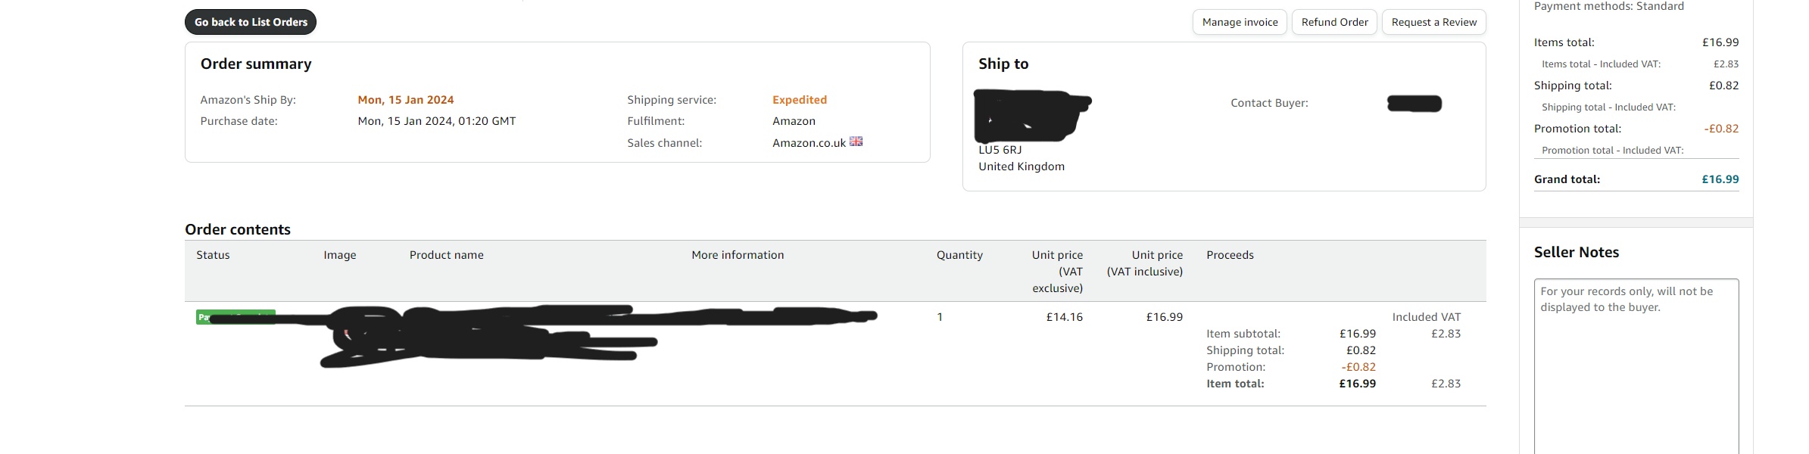Click the Product name column header
The image size is (1809, 454).
(447, 255)
